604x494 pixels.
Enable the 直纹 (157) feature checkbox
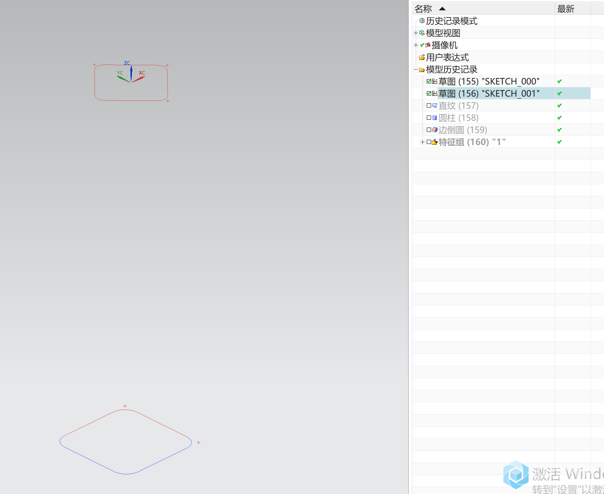pos(429,106)
